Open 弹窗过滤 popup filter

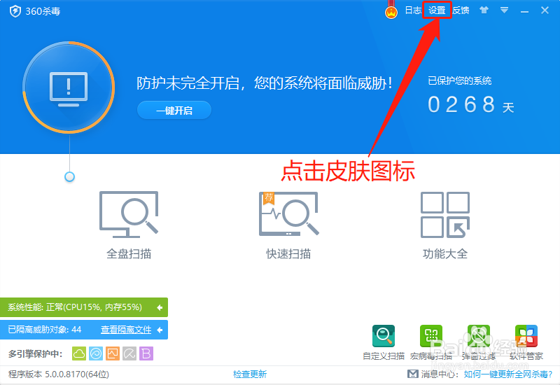pyautogui.click(x=479, y=342)
